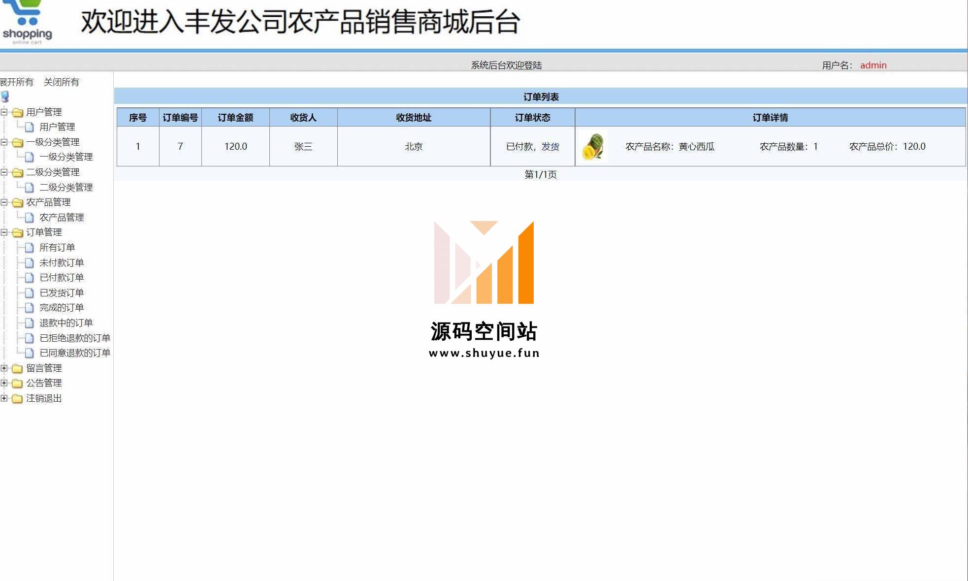Image resolution: width=968 pixels, height=581 pixels.
Task: Click the 收货地址 column header
Action: click(414, 118)
